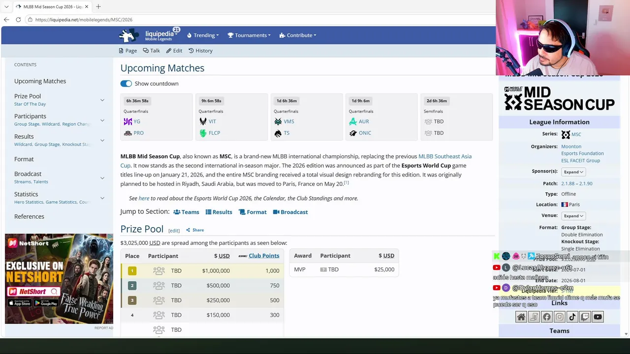The width and height of the screenshot is (630, 354).
Task: Click the Prize Pool Share button
Action: tap(195, 230)
